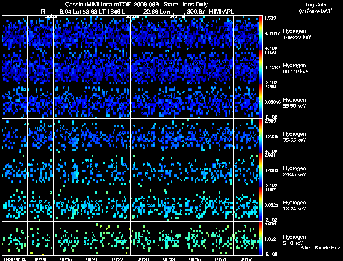Click the '300.87' value in the header
The height and width of the screenshot is (261, 343).
pos(196,12)
